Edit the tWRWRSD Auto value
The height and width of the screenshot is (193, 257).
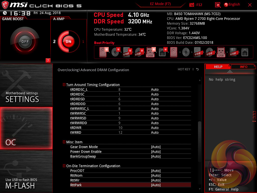pyautogui.click(x=155, y=118)
